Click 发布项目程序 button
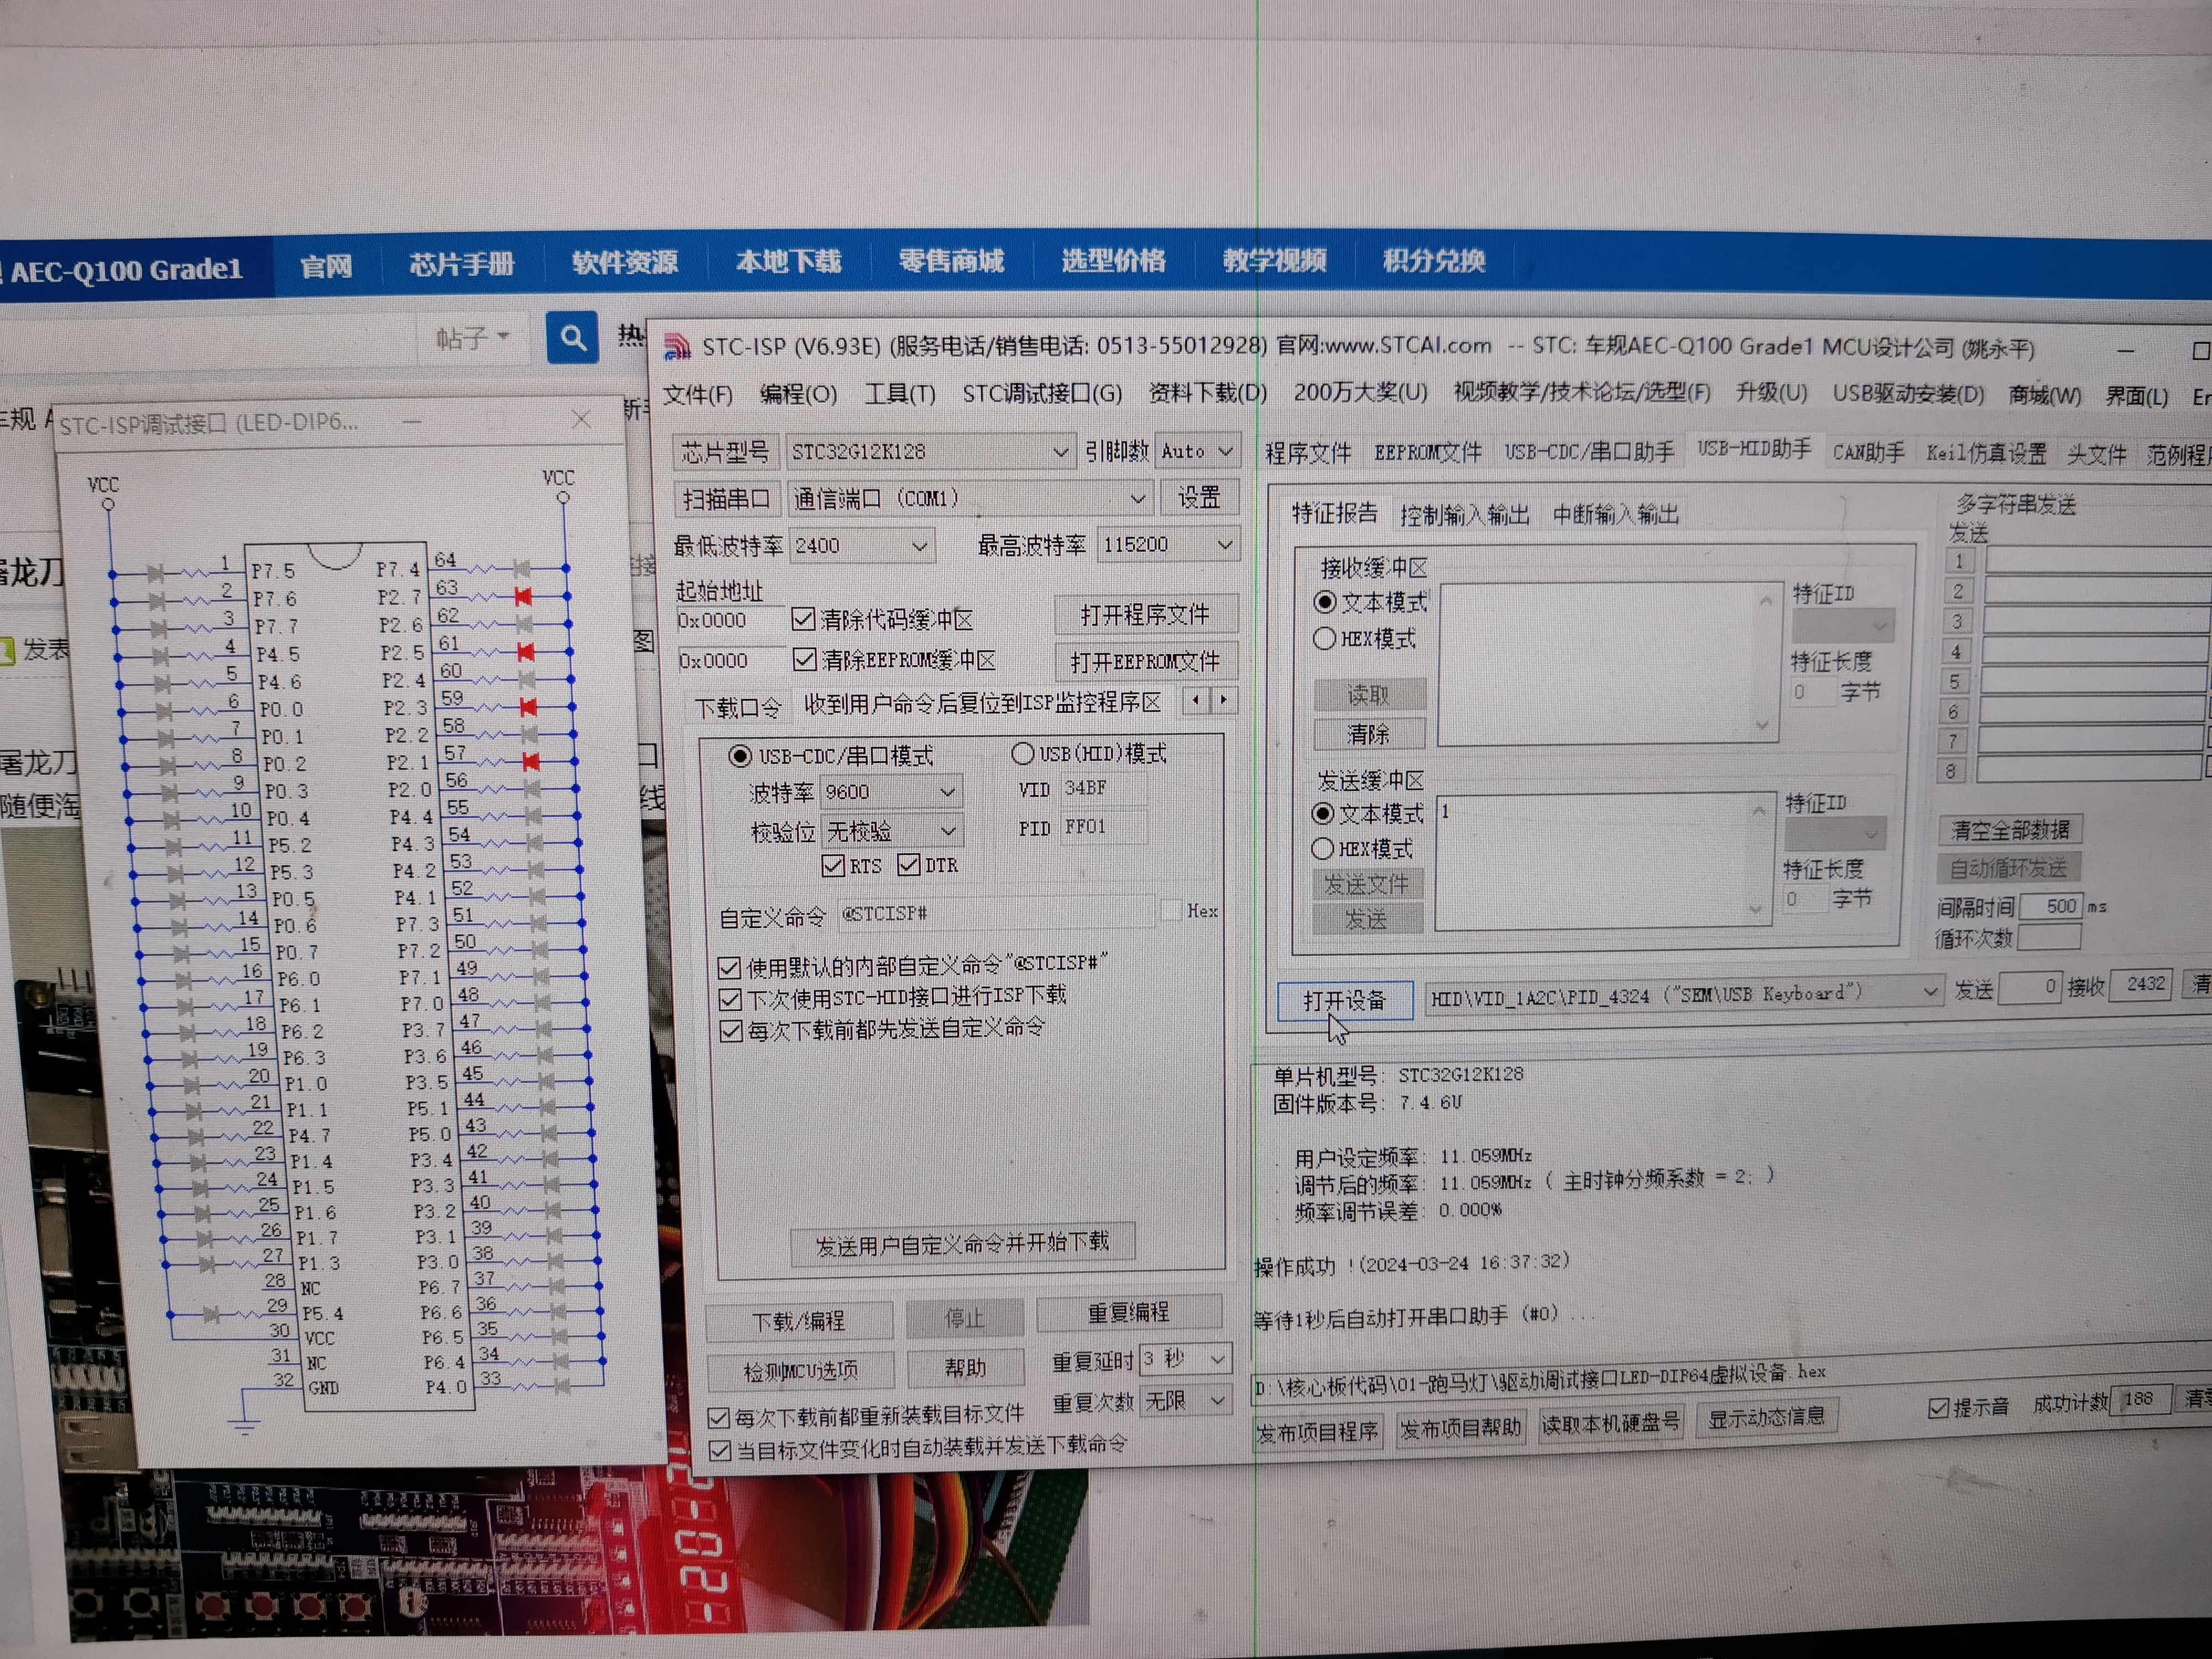 1317,1432
